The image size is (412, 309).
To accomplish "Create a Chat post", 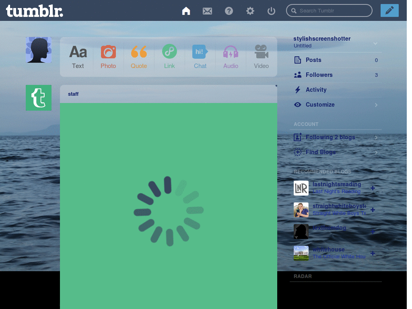I will [200, 57].
